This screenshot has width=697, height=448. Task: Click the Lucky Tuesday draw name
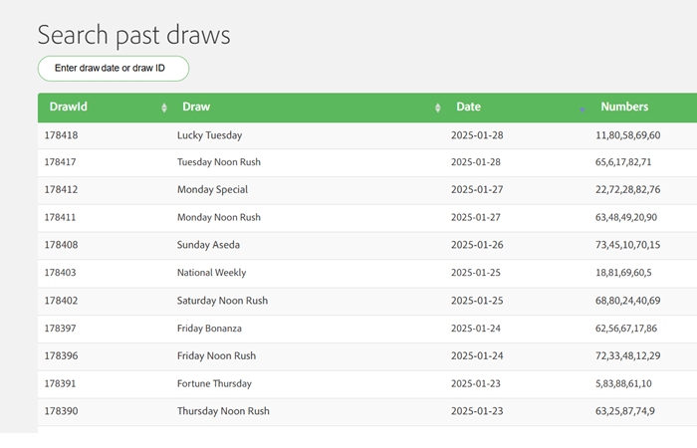209,134
